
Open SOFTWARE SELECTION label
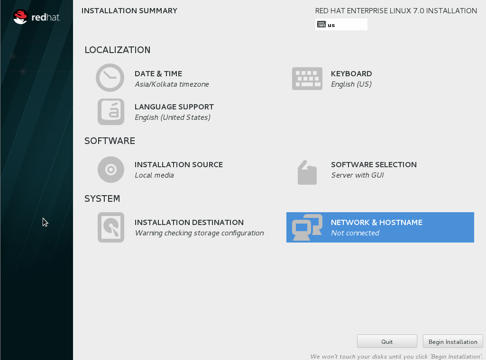(374, 165)
